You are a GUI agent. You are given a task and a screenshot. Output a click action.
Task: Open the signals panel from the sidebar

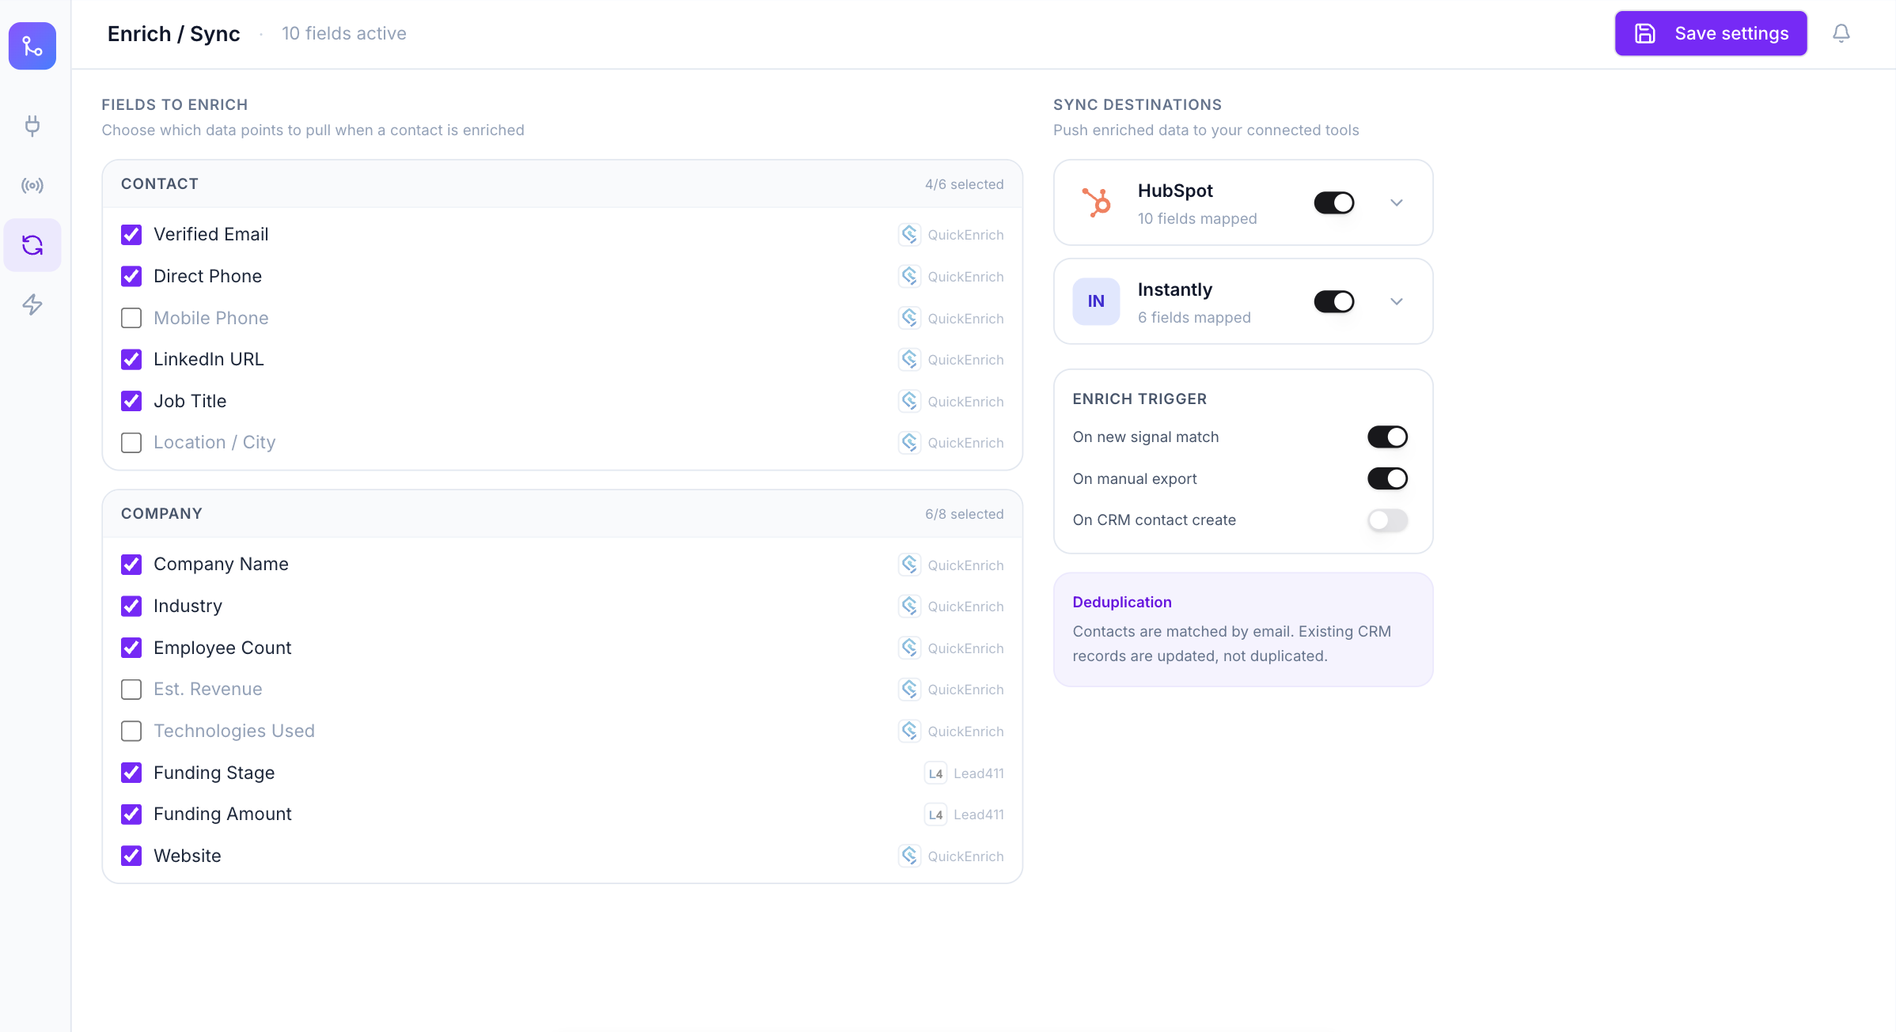pos(32,185)
